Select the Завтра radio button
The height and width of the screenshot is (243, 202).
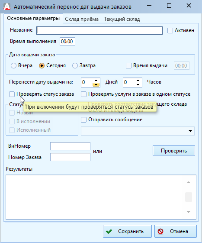75,65
